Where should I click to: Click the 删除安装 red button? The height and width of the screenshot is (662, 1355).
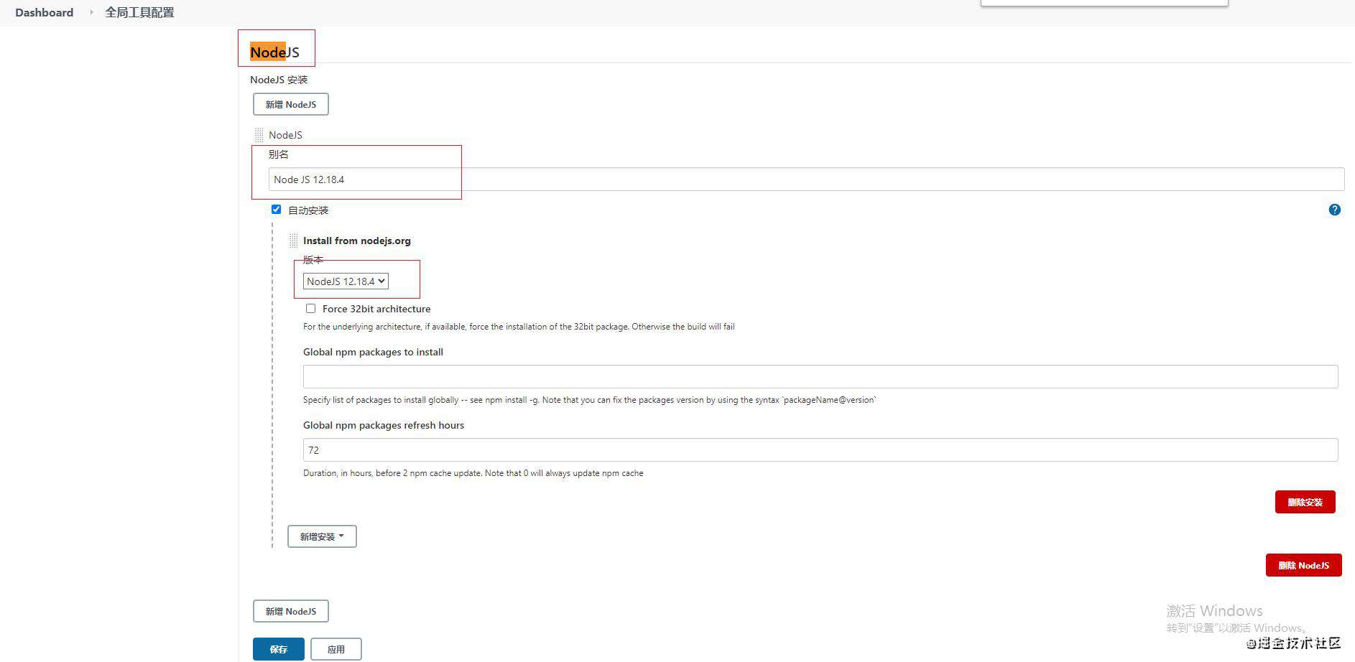click(x=1305, y=502)
